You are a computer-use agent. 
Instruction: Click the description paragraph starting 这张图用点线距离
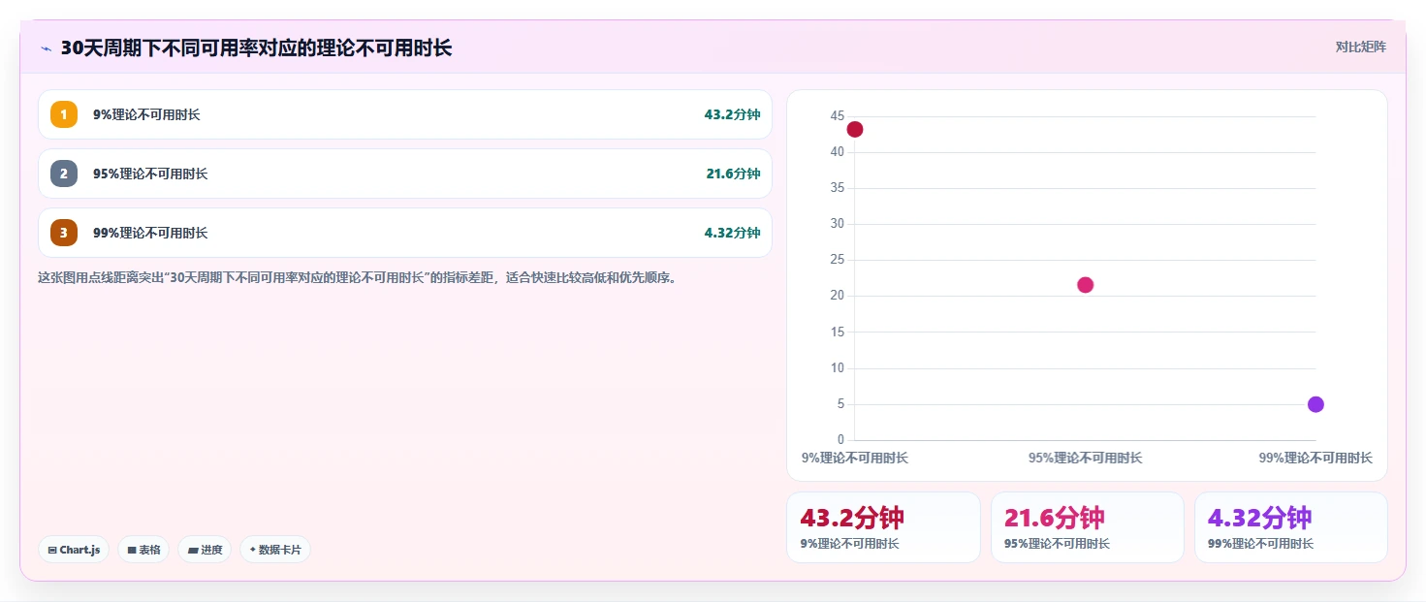[x=357, y=277]
